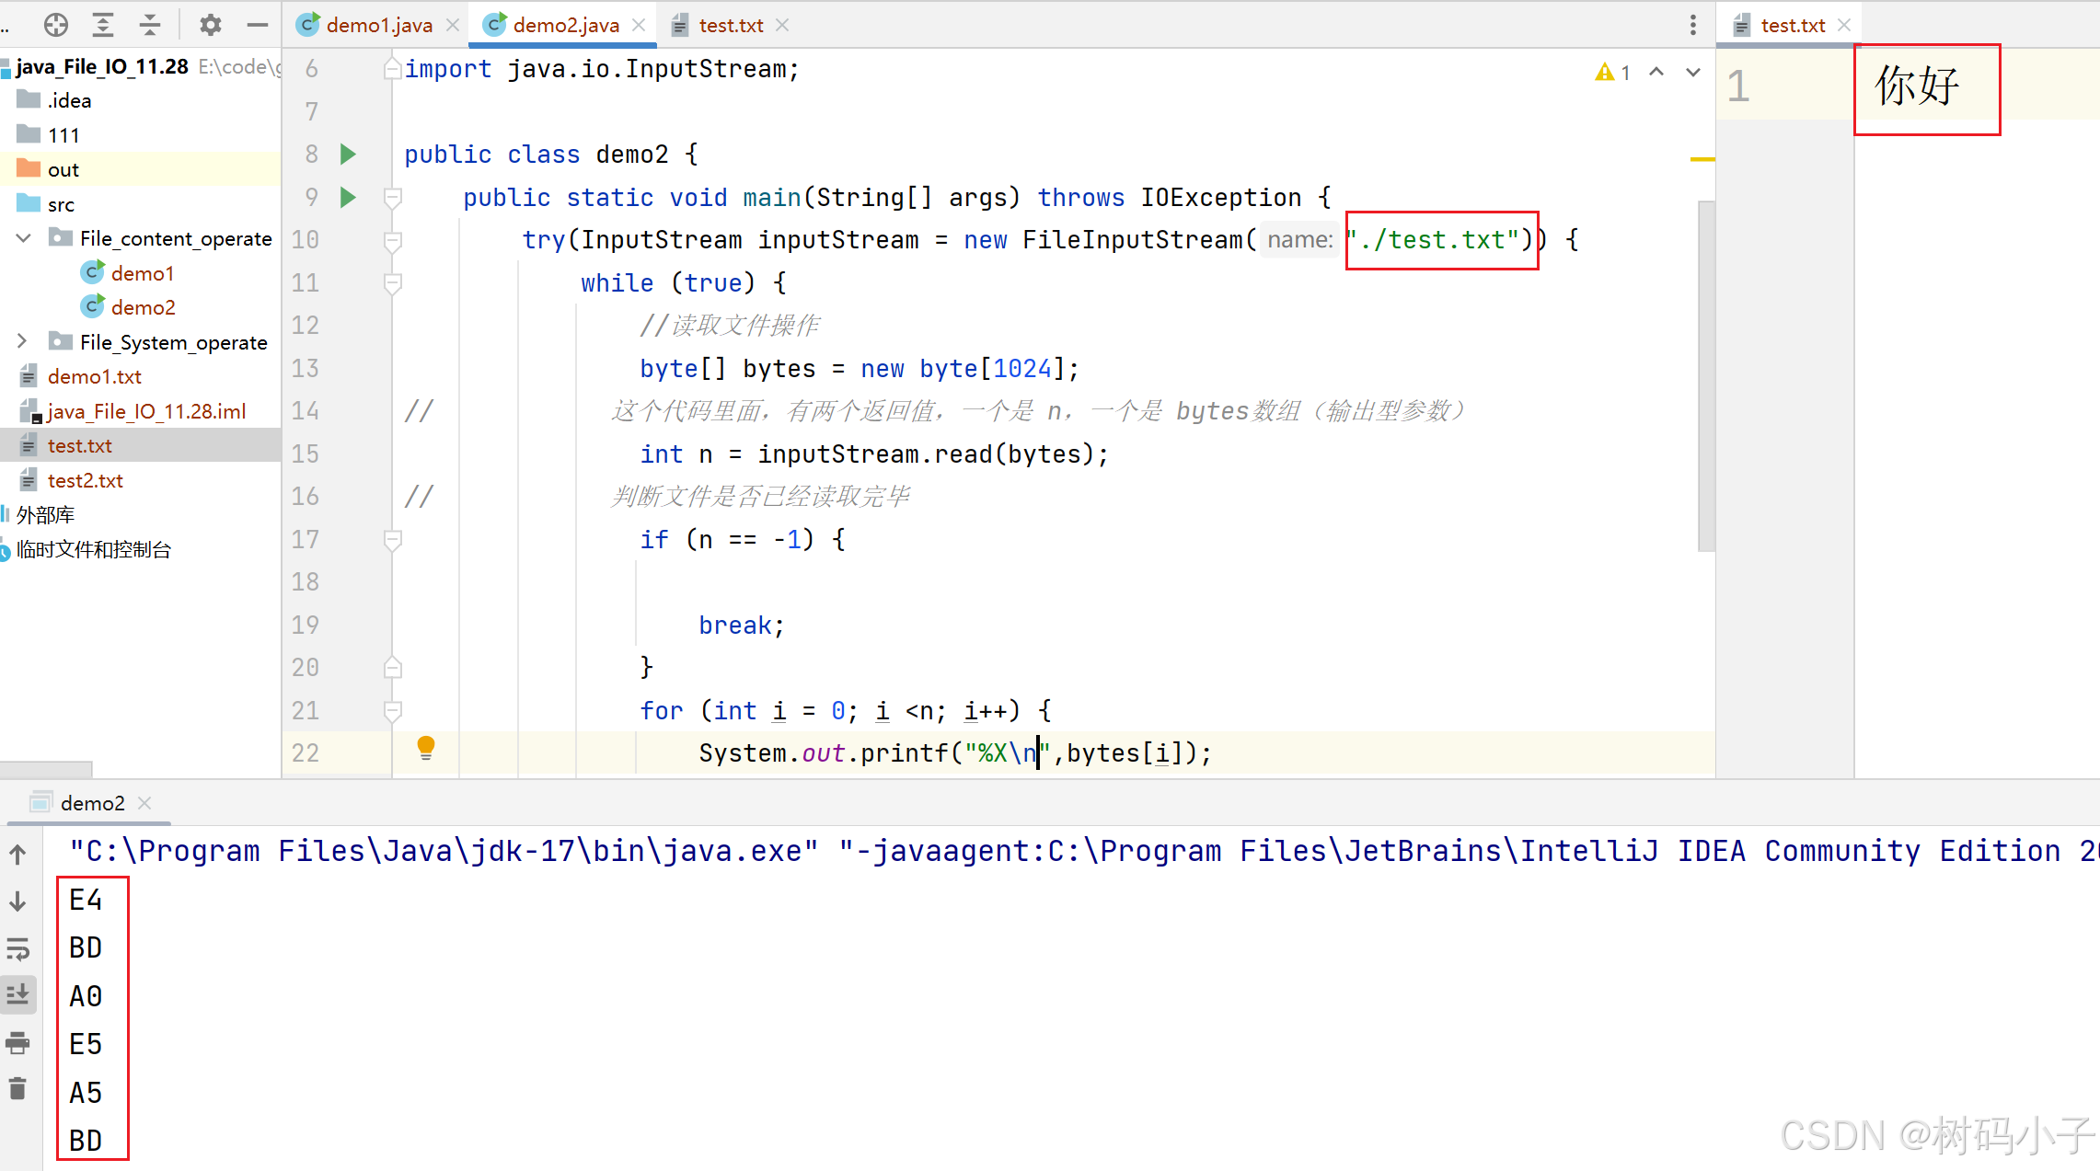Switch to the demo1.java editor tab
The image size is (2100, 1171).
[x=377, y=25]
